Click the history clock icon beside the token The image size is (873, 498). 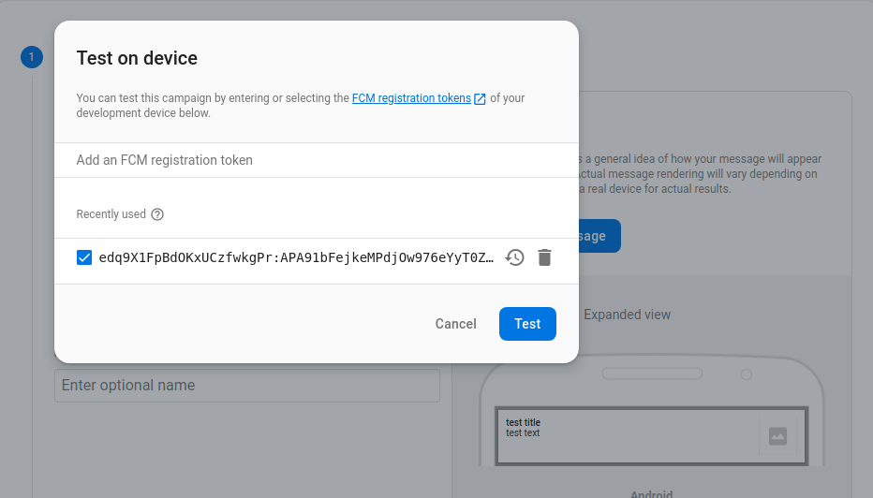click(x=514, y=257)
